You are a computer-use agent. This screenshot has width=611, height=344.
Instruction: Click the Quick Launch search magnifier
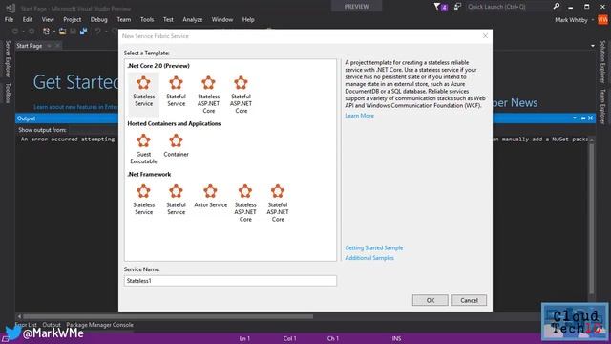[x=556, y=7]
